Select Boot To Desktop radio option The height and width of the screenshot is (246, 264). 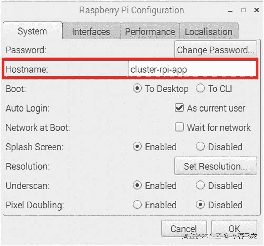pyautogui.click(x=137, y=89)
